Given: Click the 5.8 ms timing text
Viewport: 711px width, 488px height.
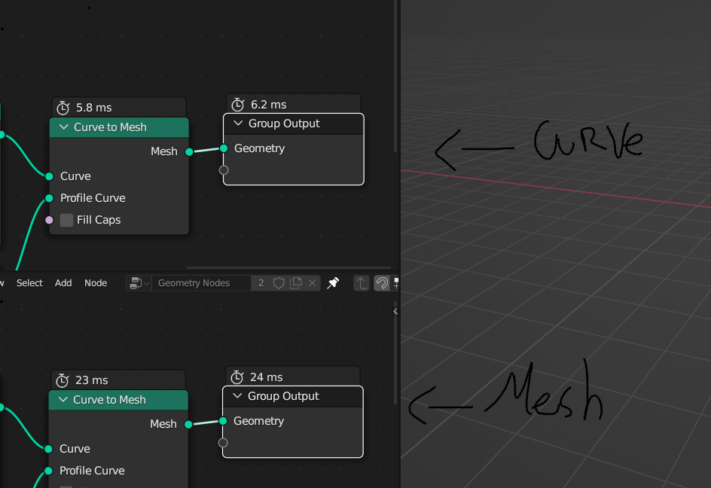Looking at the screenshot, I should pyautogui.click(x=94, y=108).
